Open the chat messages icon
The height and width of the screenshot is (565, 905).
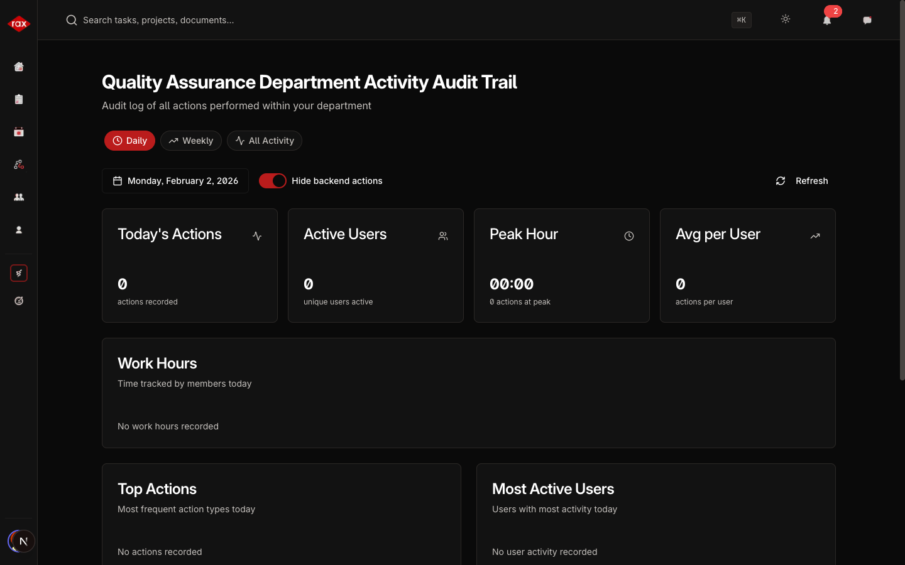point(867,20)
